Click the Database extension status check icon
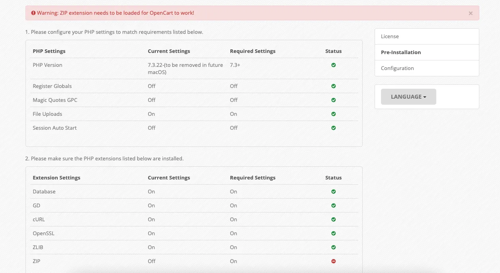The width and height of the screenshot is (500, 273). pos(334,191)
